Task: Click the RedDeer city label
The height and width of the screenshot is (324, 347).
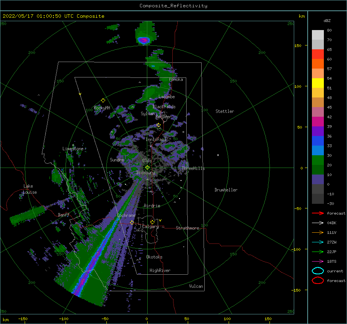Action: coord(163,117)
